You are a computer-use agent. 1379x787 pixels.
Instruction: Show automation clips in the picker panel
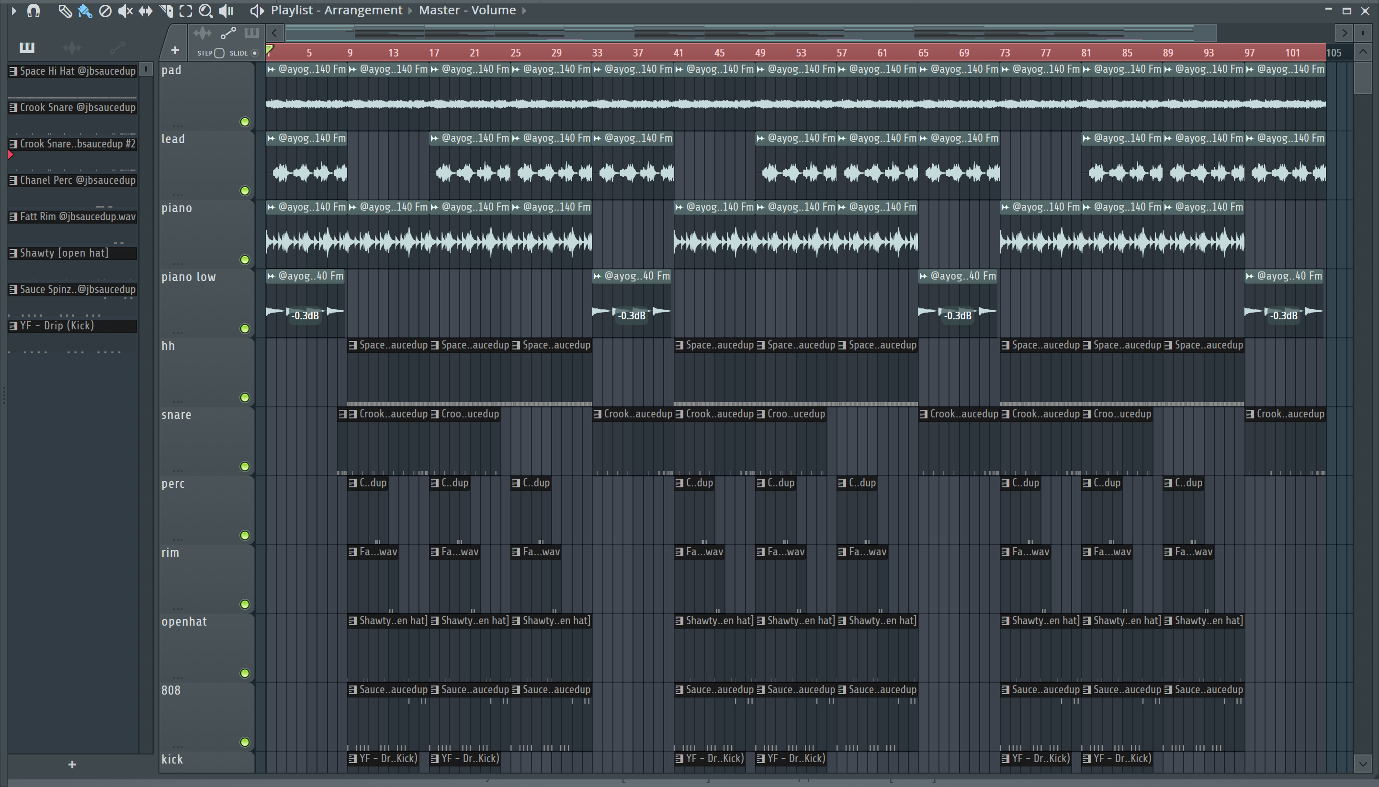coord(117,47)
